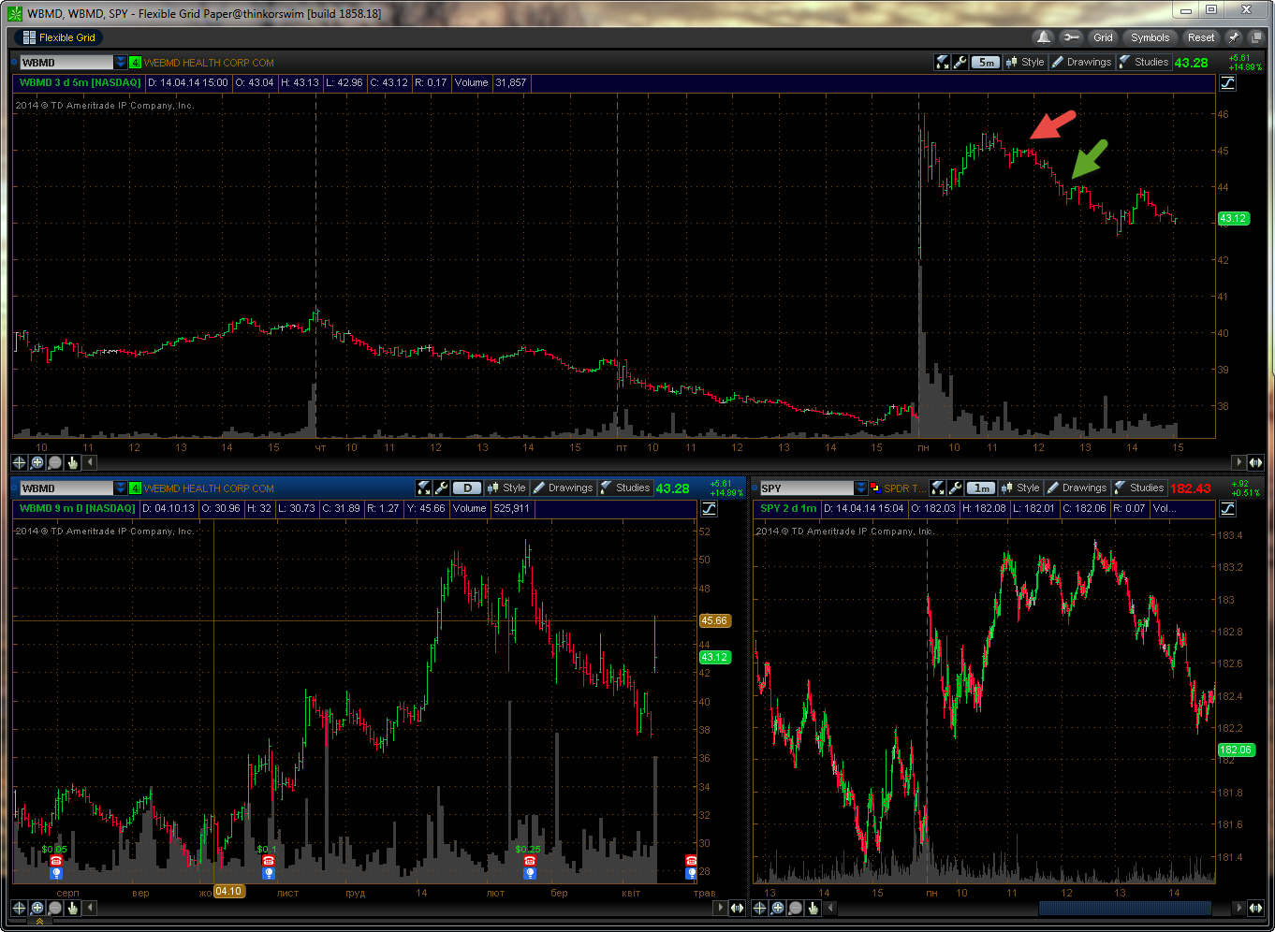Click the SPY chart horizontal scrollbar thumb
Viewport: 1275px width, 932px height.
(1124, 908)
